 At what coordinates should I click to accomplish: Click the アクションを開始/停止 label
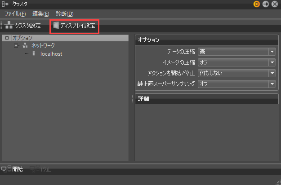tap(171, 73)
